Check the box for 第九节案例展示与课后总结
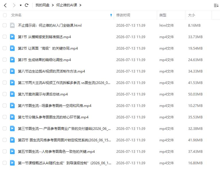220x170 pixels. 5,94
